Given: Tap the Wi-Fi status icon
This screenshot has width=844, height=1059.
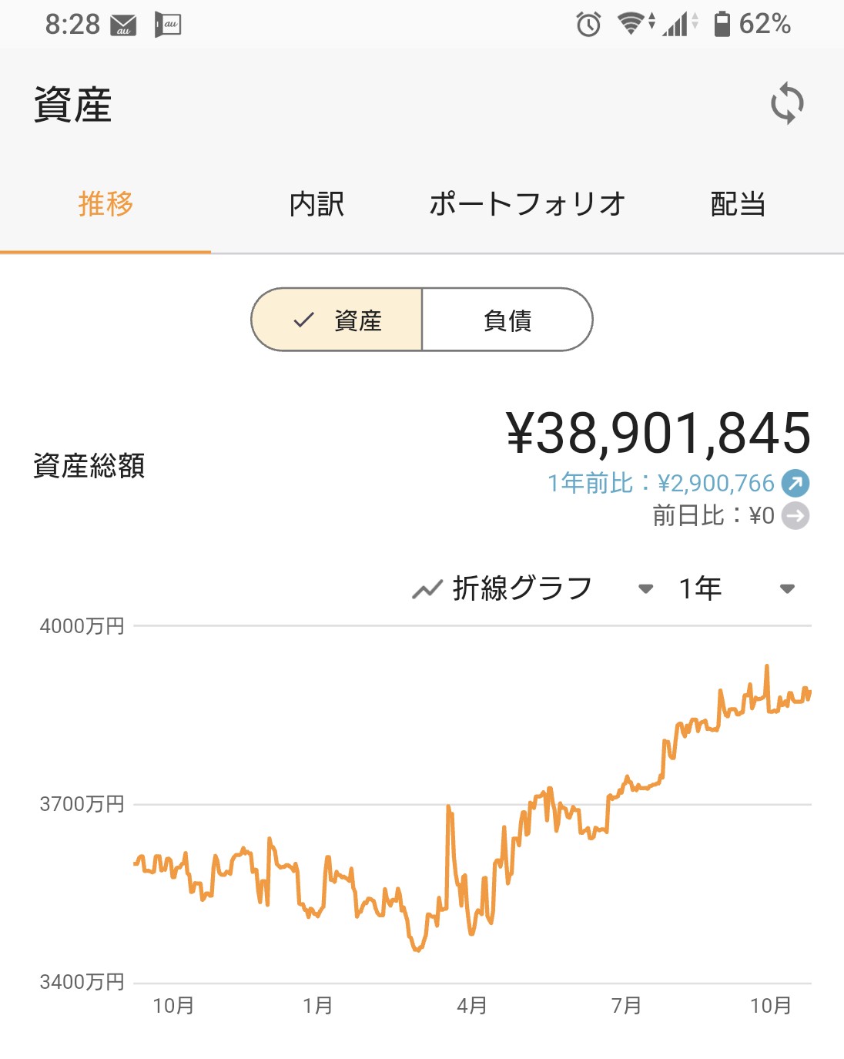Looking at the screenshot, I should (x=631, y=24).
